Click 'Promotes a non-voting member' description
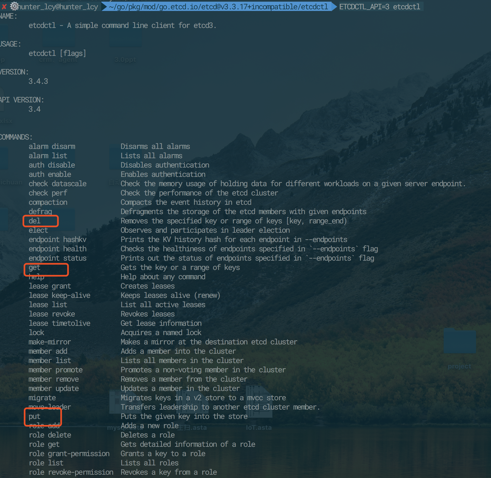The image size is (491, 478). [x=203, y=370]
